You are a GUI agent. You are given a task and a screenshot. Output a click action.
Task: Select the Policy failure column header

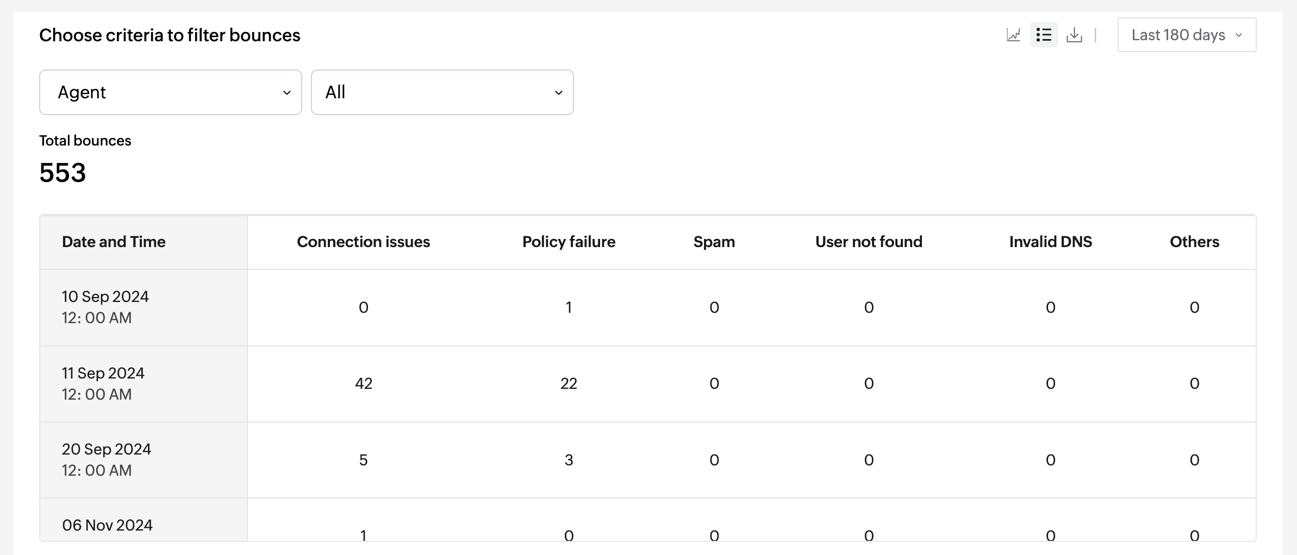point(568,242)
